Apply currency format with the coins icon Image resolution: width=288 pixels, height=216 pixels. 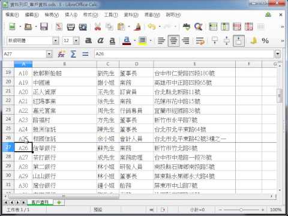253,41
